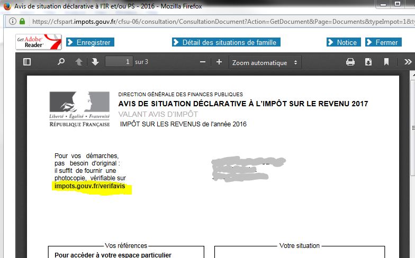Click 'sur 3' page count label
This screenshot has width=415, height=258.
(141, 62)
